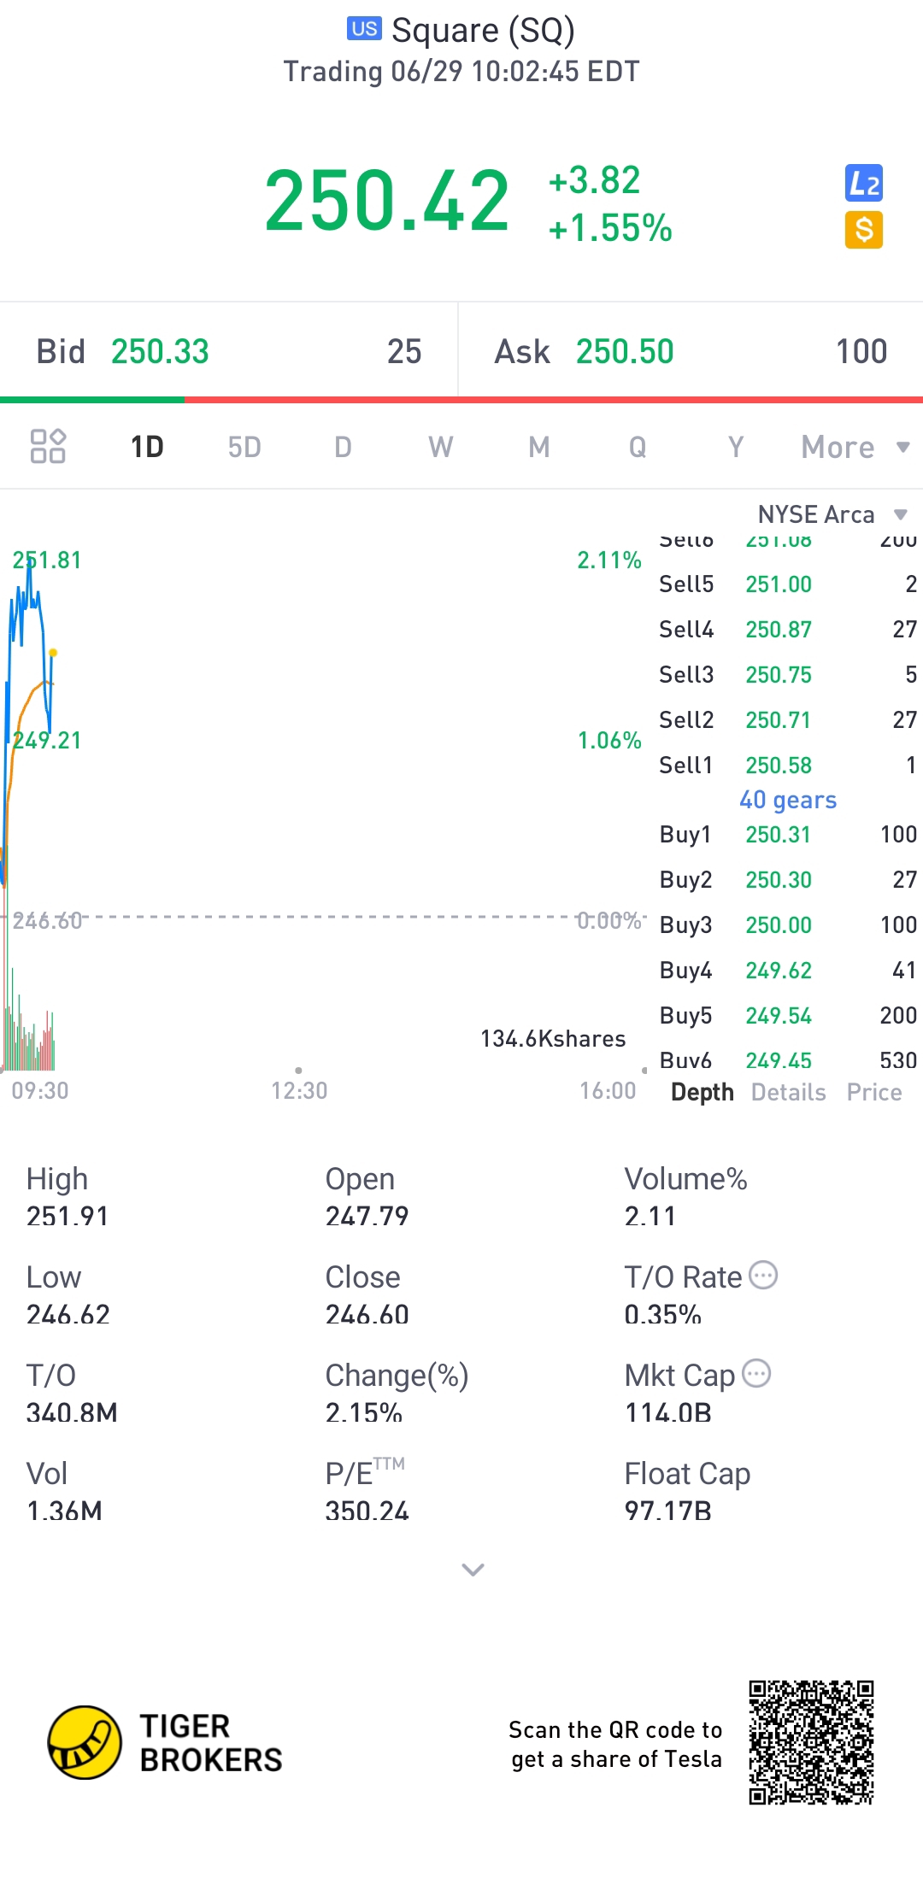This screenshot has height=1878, width=923.
Task: Tap the T/O value 340.8M
Action: 72,1411
